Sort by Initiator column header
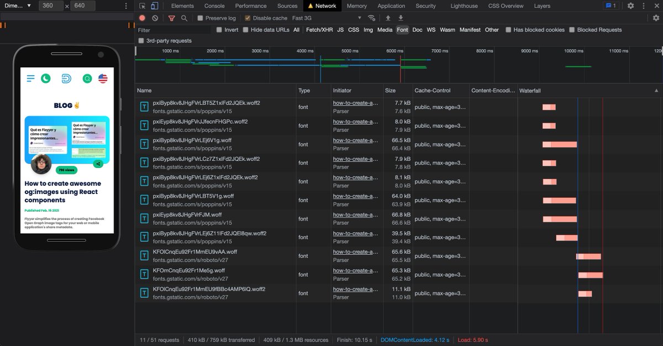The width and height of the screenshot is (663, 346). (x=356, y=90)
